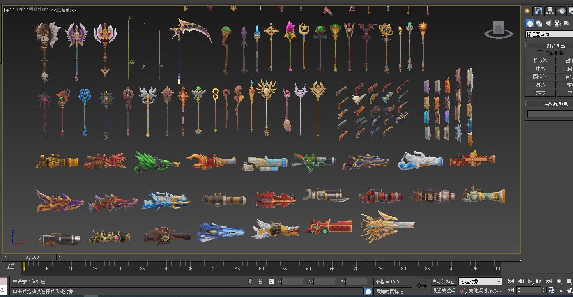The image size is (573, 297).
Task: Select the Zoom viewport navigation tool
Action: 560,281
